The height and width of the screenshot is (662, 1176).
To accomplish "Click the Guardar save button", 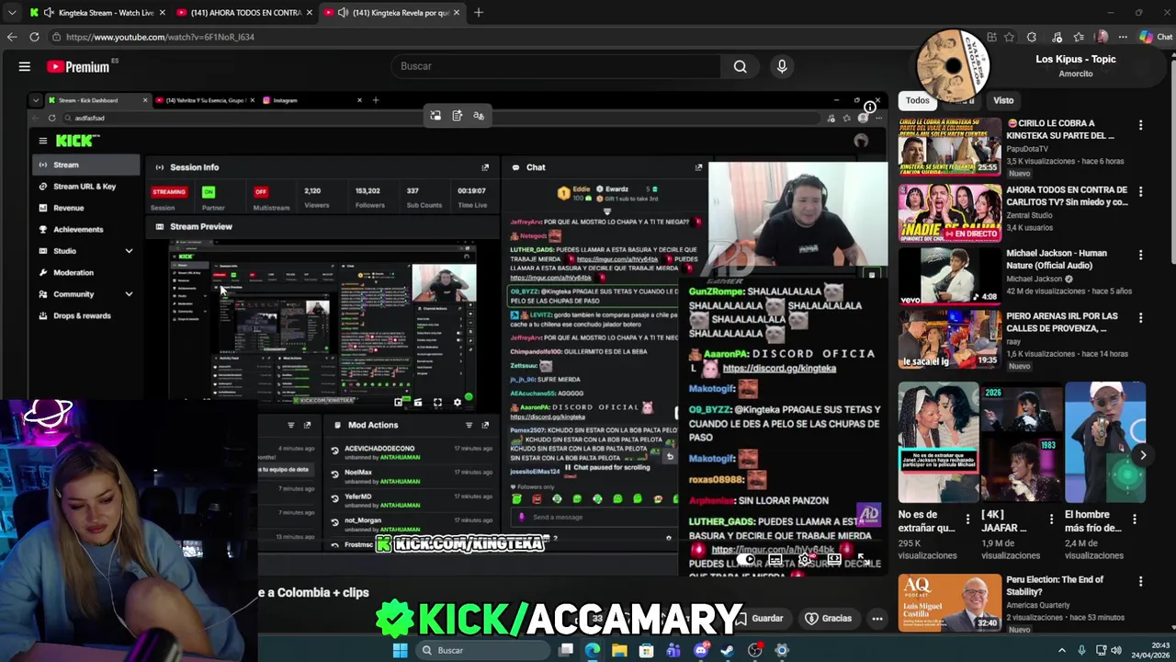I will pos(761,619).
